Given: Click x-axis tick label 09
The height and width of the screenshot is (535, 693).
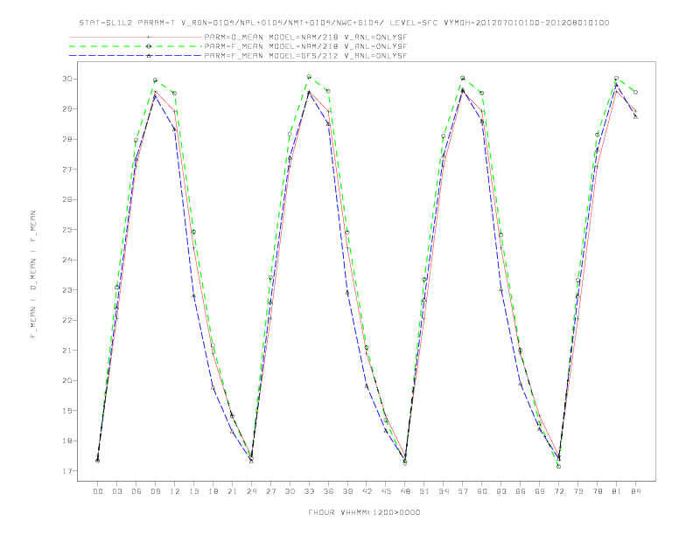Looking at the screenshot, I should [155, 491].
